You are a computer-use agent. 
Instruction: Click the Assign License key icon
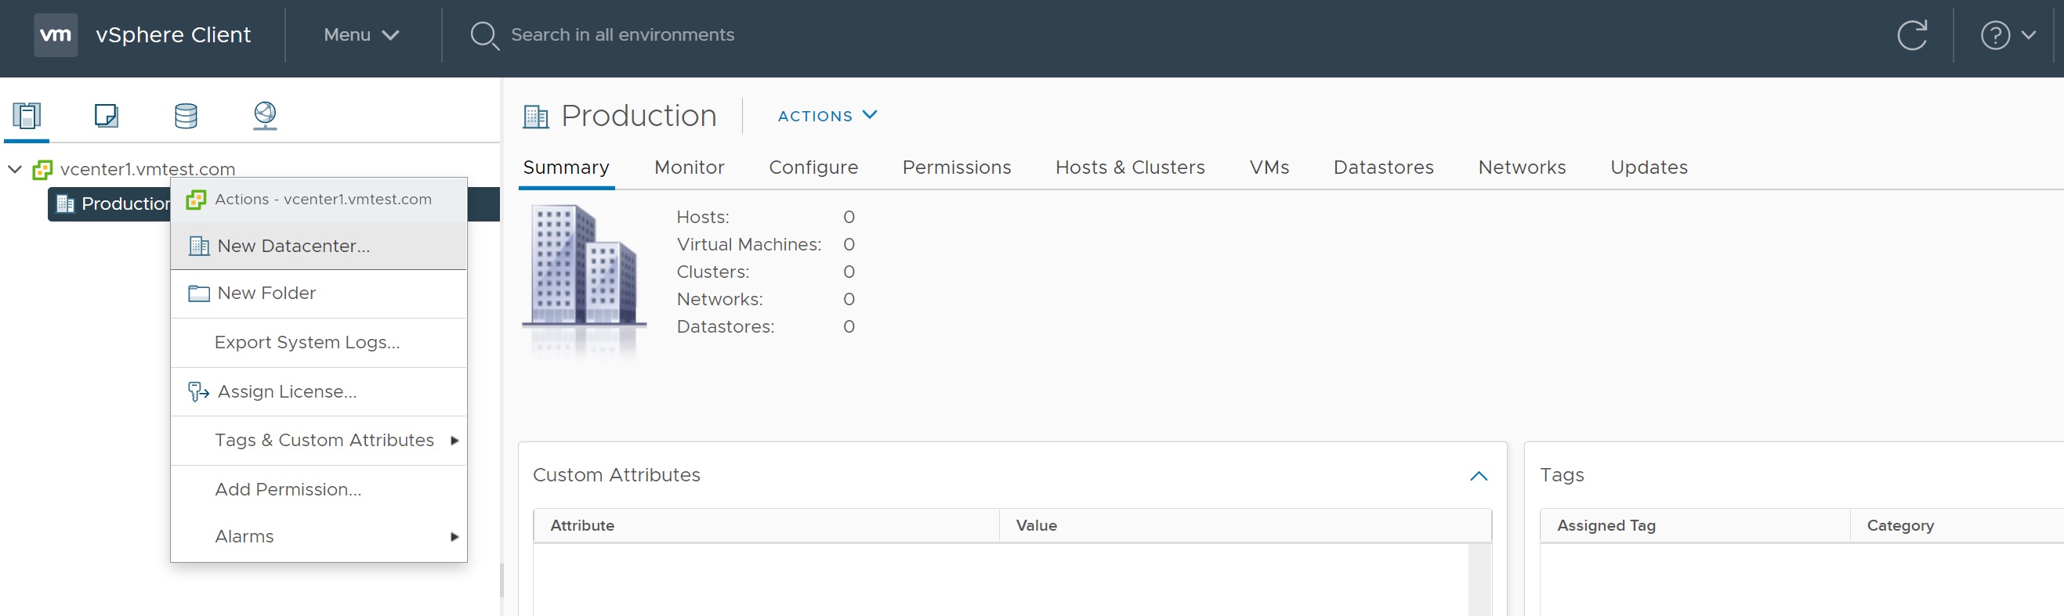199,391
